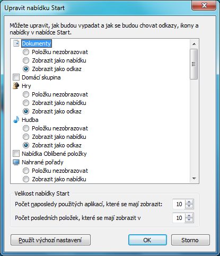Click Použít výchozí nastavení button
The width and height of the screenshot is (220, 256).
coord(50,240)
